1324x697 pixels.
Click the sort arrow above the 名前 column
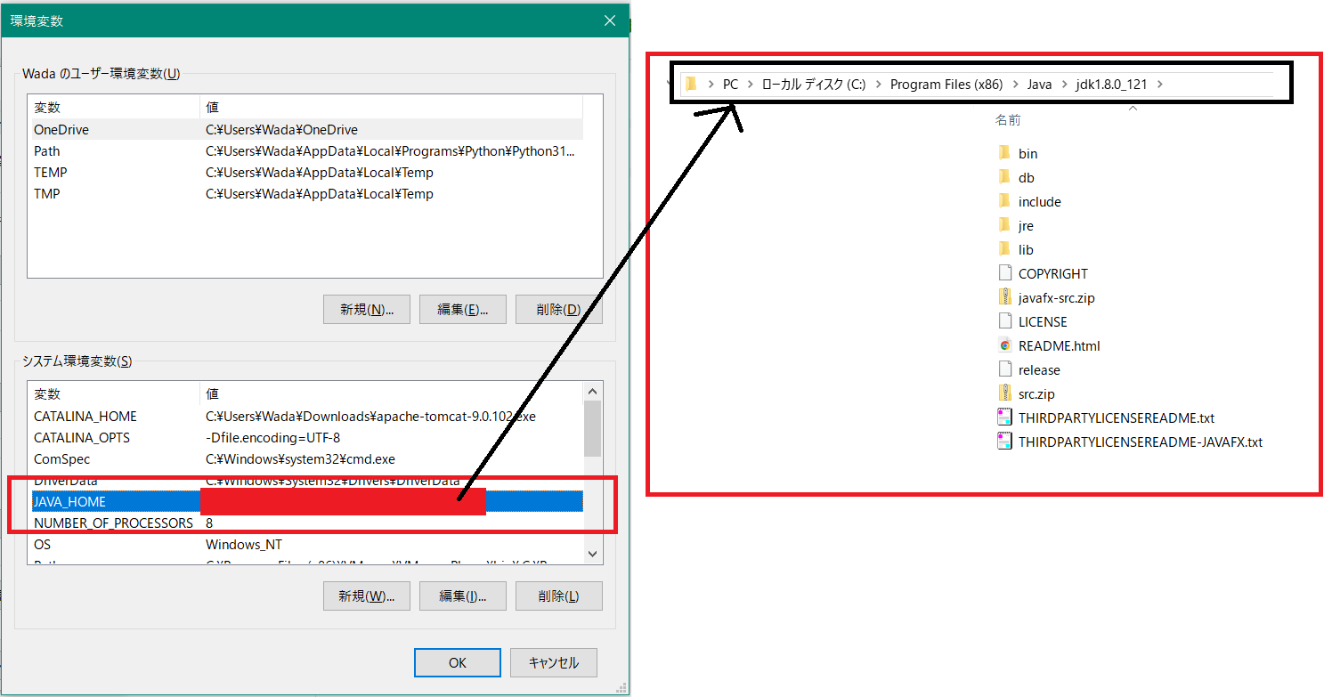point(1133,107)
